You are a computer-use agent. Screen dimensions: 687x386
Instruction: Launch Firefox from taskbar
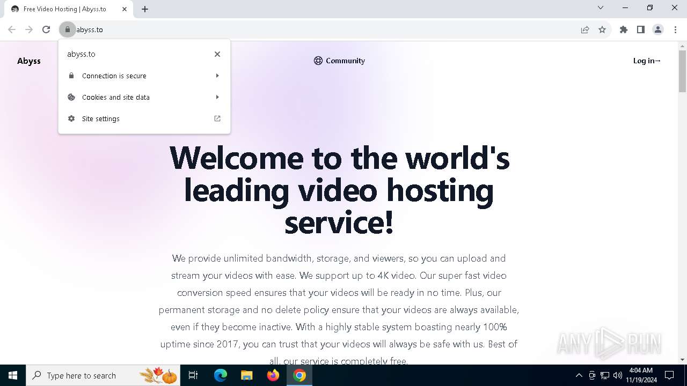[273, 375]
